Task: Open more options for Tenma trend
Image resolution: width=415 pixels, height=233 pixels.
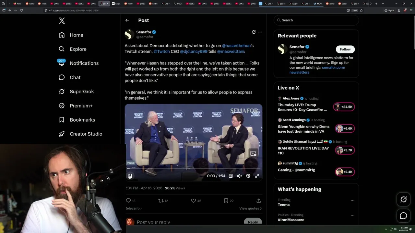Action: [x=352, y=201]
